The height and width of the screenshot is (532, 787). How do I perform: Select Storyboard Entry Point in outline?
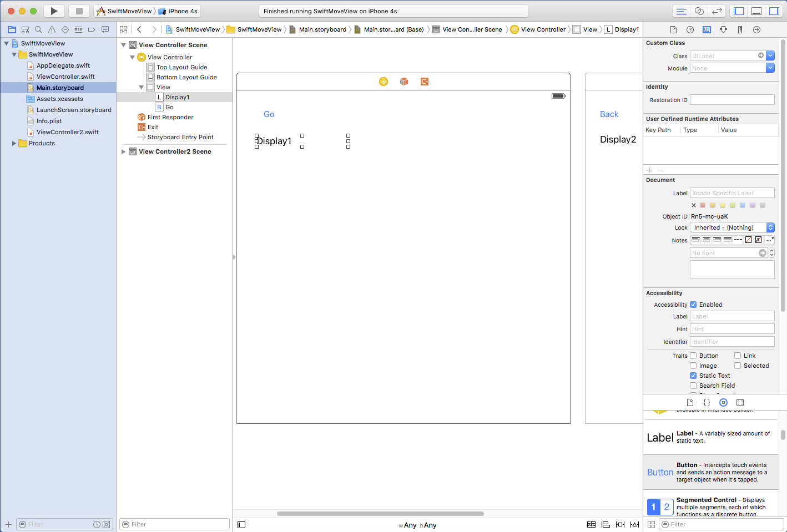tap(180, 137)
